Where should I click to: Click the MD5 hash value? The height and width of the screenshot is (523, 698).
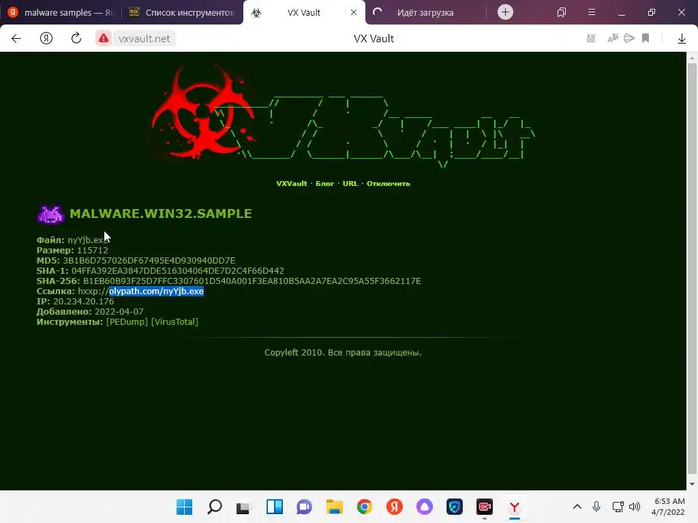point(149,261)
